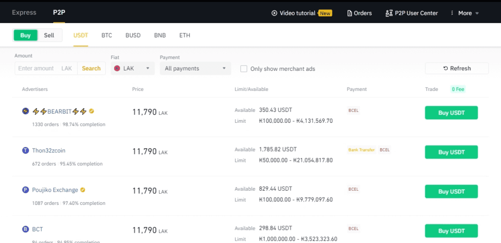This screenshot has width=501, height=243.
Task: Click limit '₭100,000.00 - ₭9,779,097.60'
Action: point(296,199)
